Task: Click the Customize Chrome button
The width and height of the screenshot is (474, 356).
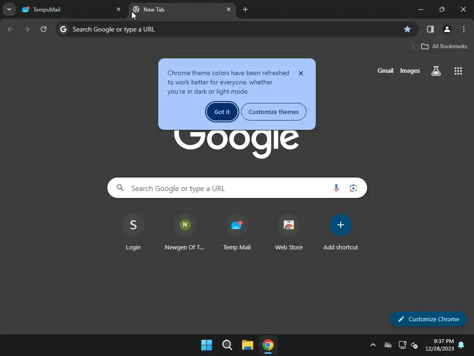Action: pyautogui.click(x=428, y=319)
